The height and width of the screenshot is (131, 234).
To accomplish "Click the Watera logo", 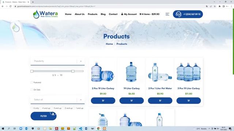I will click(45, 14).
